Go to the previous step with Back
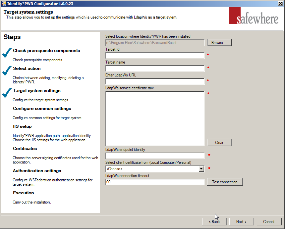 point(214,222)
